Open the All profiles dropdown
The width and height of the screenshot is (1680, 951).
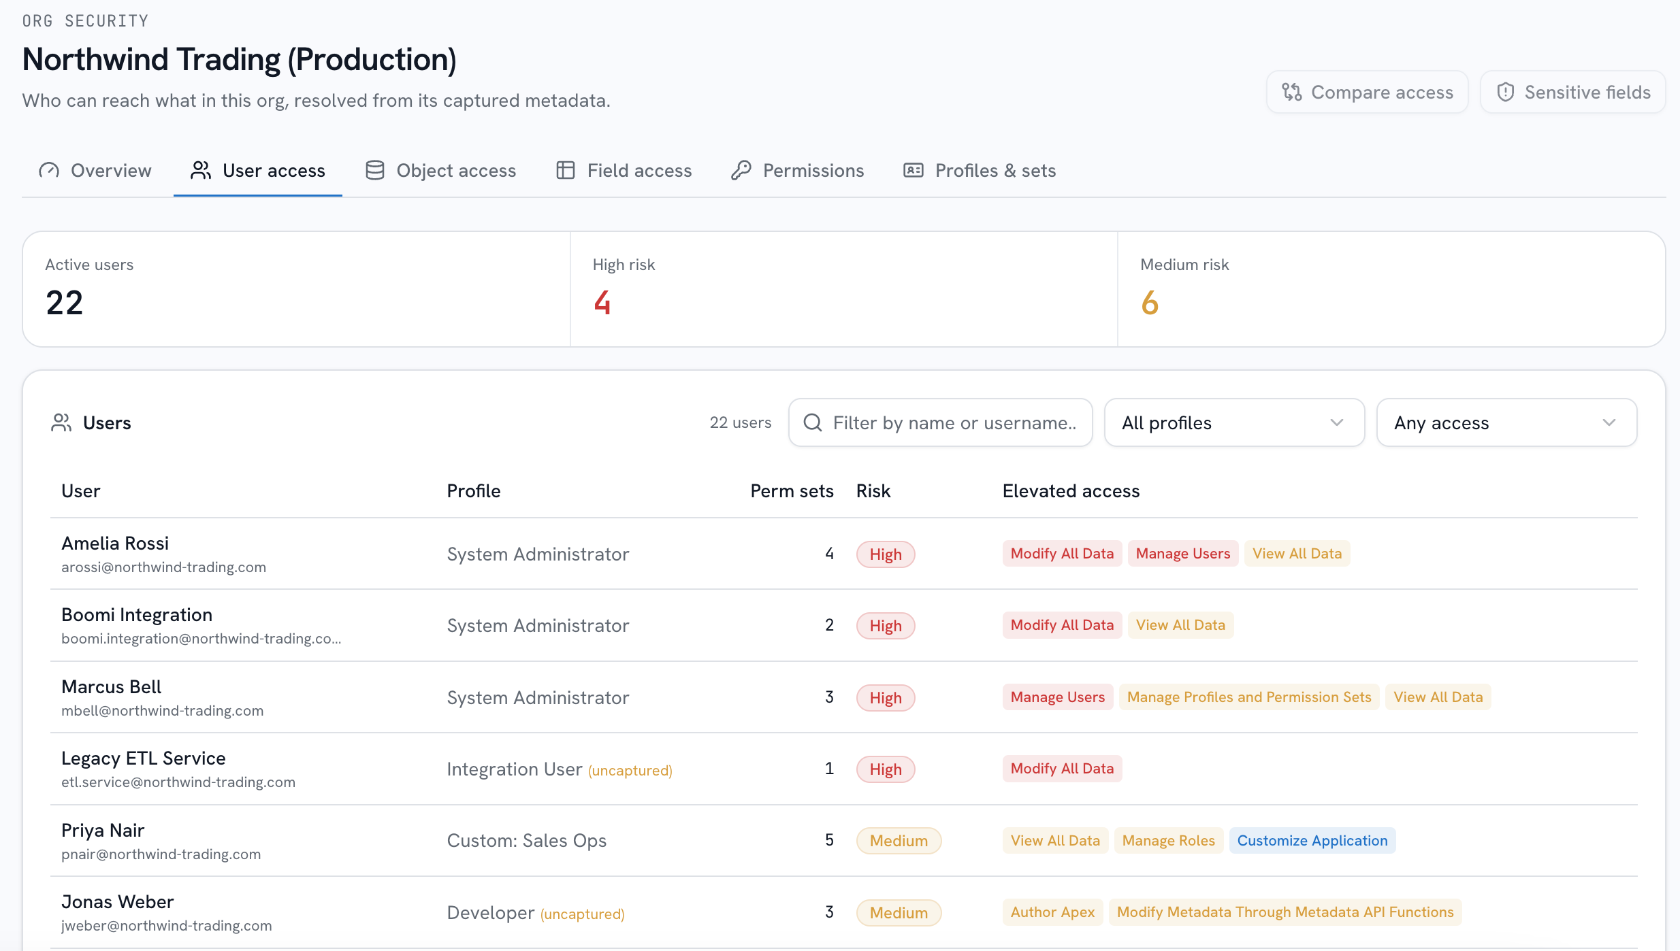click(1234, 422)
